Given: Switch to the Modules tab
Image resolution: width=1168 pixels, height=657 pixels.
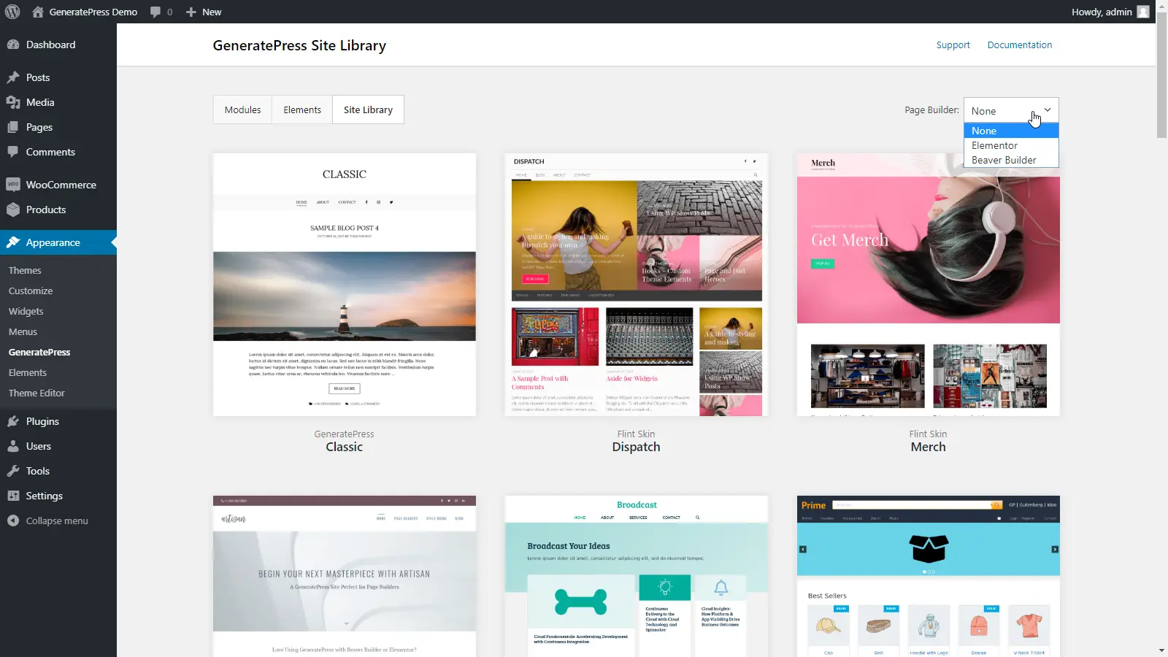Looking at the screenshot, I should (x=242, y=109).
